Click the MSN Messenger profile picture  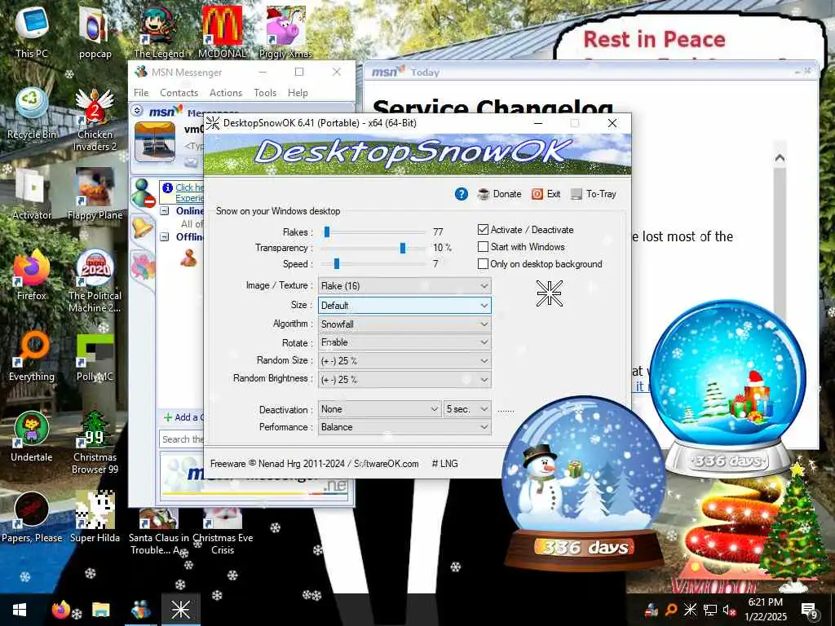(x=154, y=142)
